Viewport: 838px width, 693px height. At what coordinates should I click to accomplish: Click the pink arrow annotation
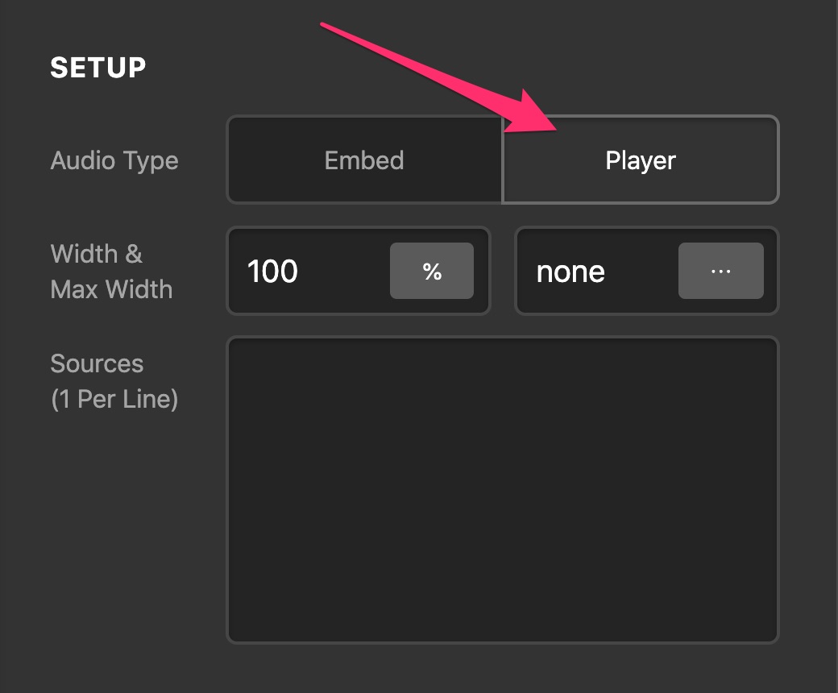(438, 77)
